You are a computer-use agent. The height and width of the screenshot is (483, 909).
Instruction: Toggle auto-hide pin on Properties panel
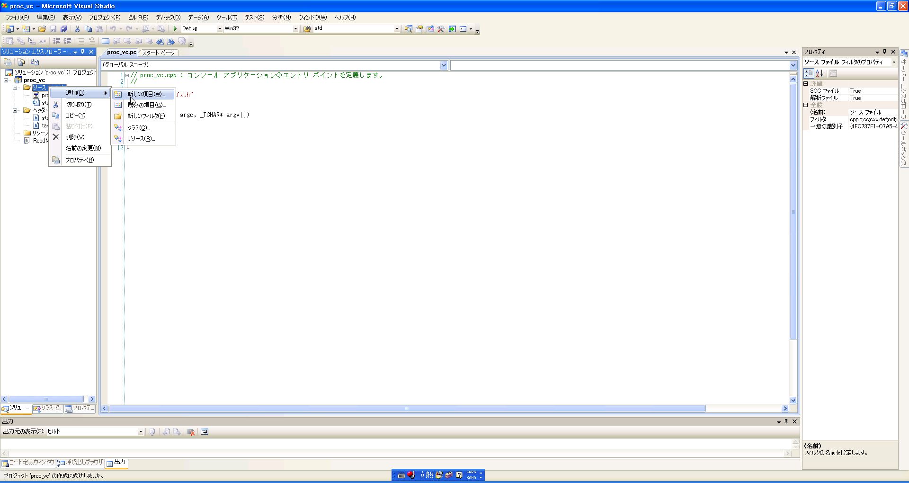click(x=884, y=52)
